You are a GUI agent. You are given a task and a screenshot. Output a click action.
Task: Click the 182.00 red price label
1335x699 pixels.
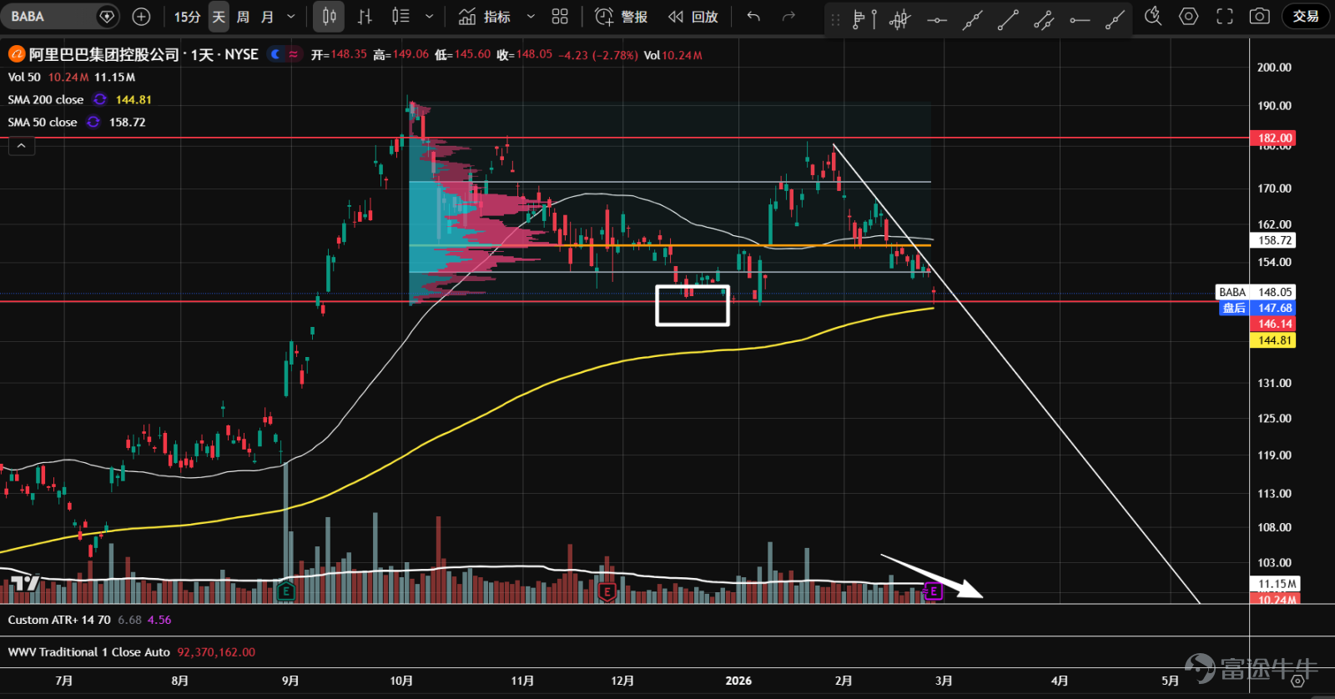[x=1272, y=138]
